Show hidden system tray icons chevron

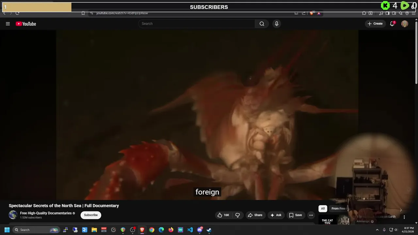click(377, 230)
